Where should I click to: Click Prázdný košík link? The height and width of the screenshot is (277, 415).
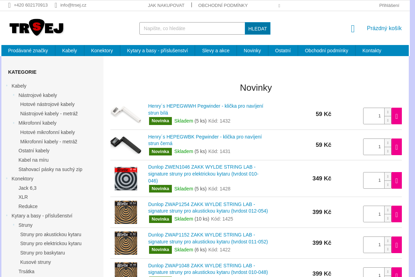[384, 28]
